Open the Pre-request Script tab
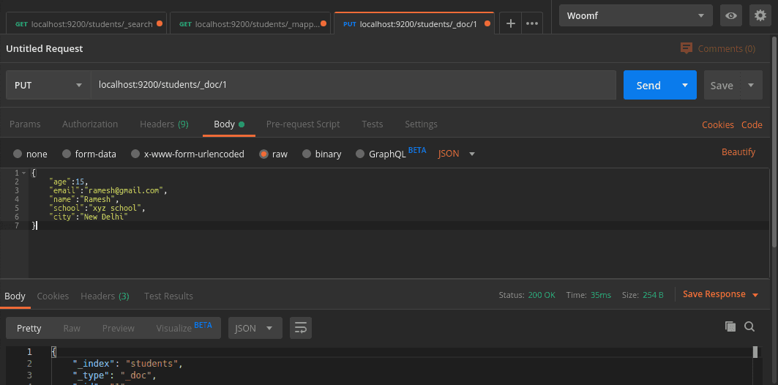The image size is (778, 385). click(302, 124)
